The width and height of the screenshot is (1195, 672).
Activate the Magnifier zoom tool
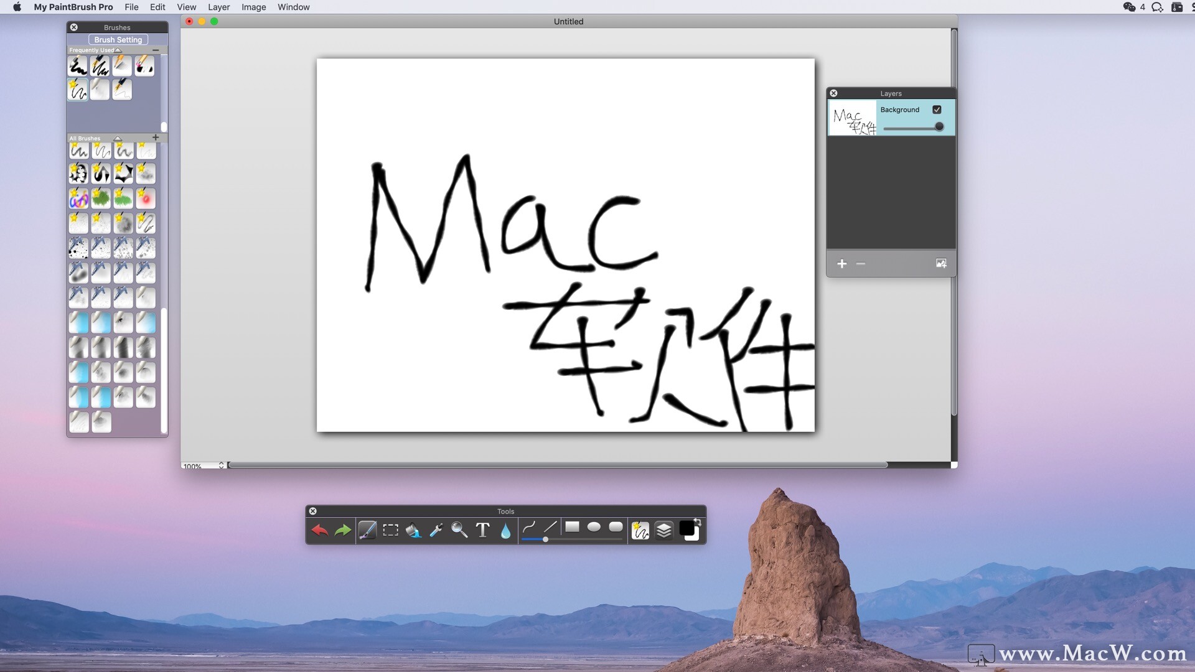click(x=459, y=530)
